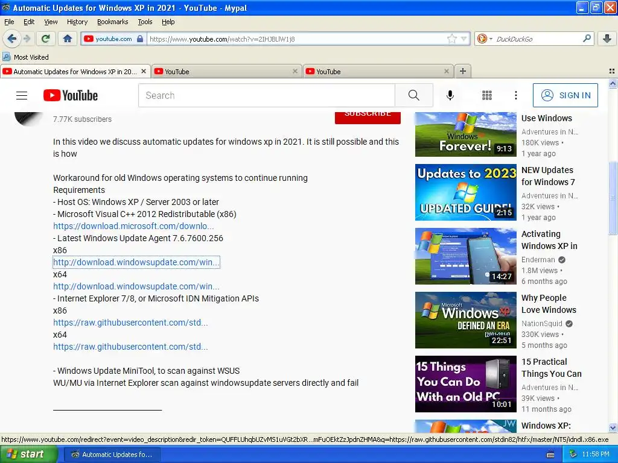
Task: Open the YouTube hamburger guide menu
Action: (x=22, y=95)
